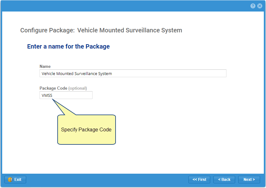Go to the first wizard step
This screenshot has height=188, width=266.
pos(199,180)
